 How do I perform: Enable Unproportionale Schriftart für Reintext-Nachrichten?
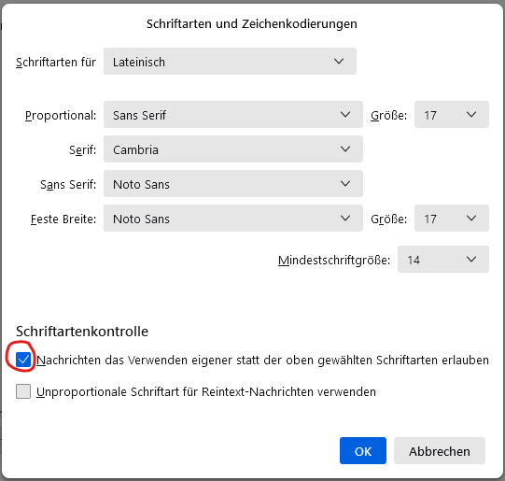tap(23, 391)
